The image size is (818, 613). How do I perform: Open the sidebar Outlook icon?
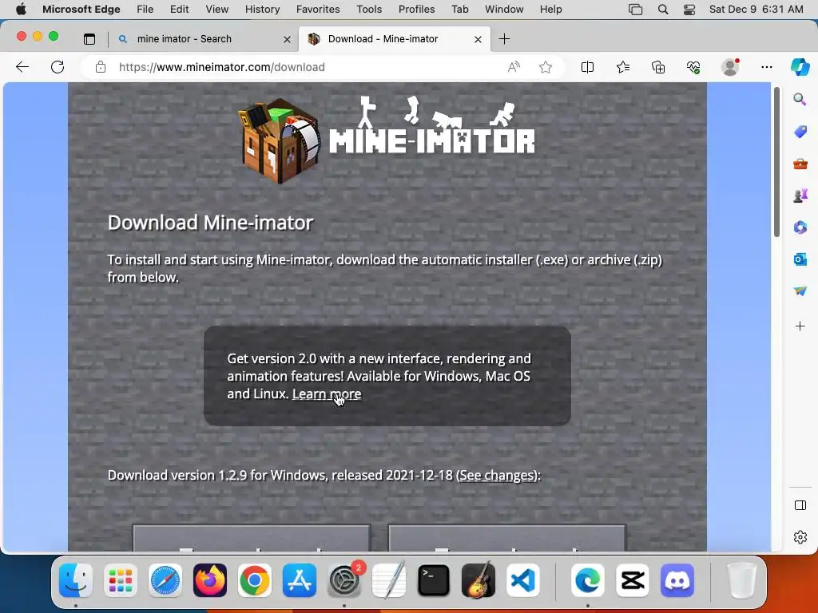click(800, 259)
